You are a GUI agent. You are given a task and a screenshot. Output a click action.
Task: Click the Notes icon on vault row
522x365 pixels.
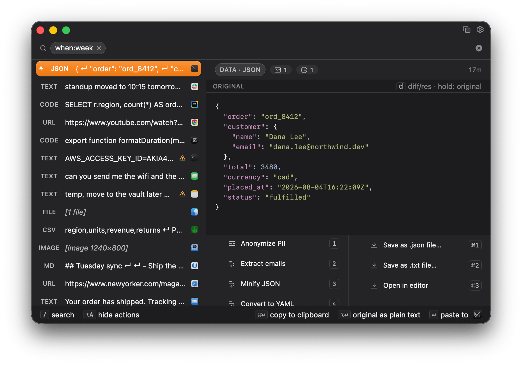pos(195,194)
